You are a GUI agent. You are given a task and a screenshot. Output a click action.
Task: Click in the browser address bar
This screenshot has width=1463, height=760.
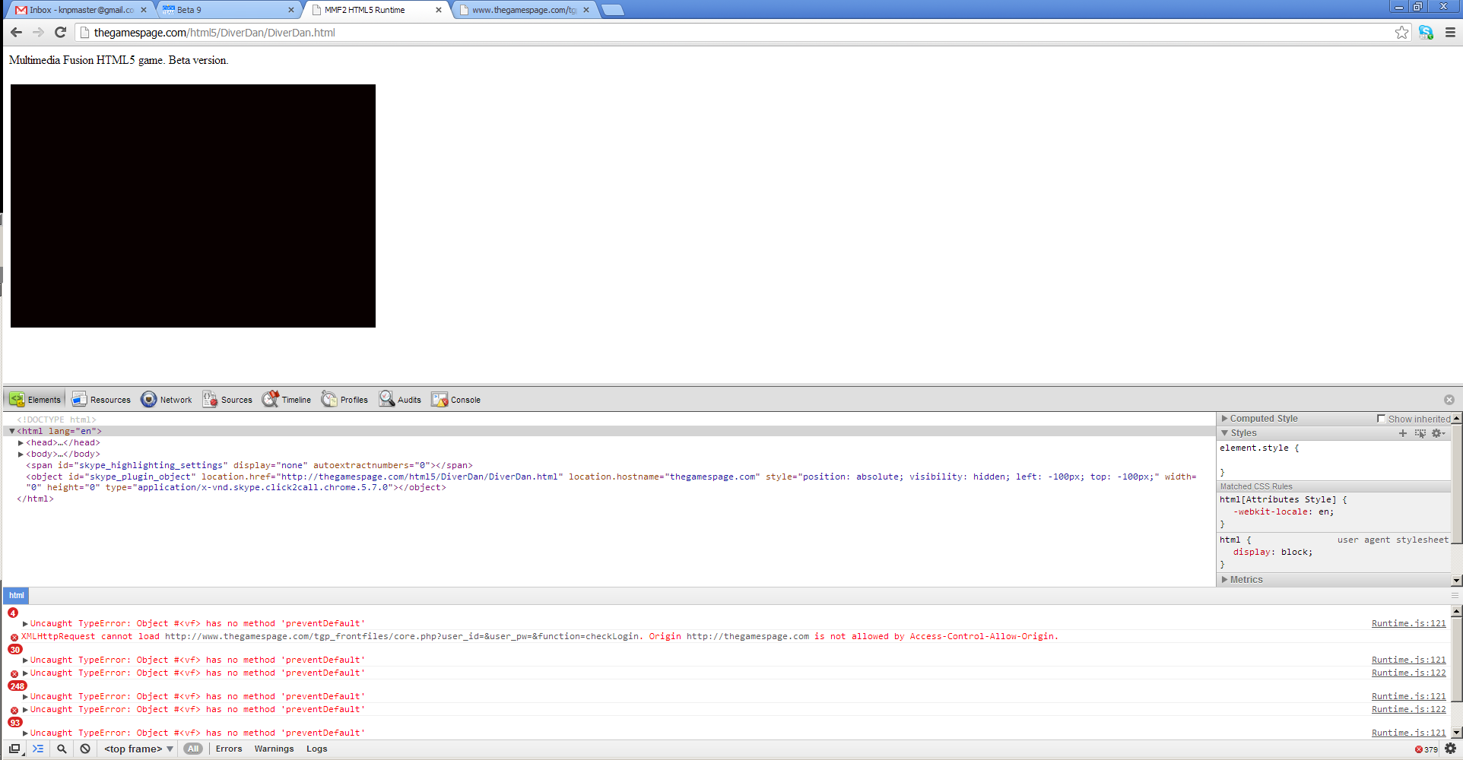tap(684, 33)
